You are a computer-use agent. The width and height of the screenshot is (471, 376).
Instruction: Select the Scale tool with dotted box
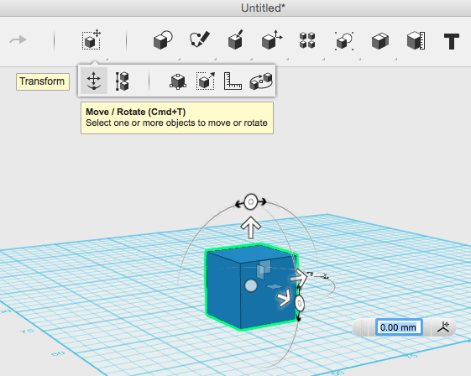tap(206, 81)
